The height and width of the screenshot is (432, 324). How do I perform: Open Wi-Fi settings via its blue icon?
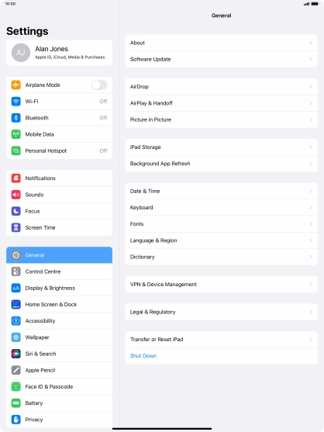(x=16, y=102)
